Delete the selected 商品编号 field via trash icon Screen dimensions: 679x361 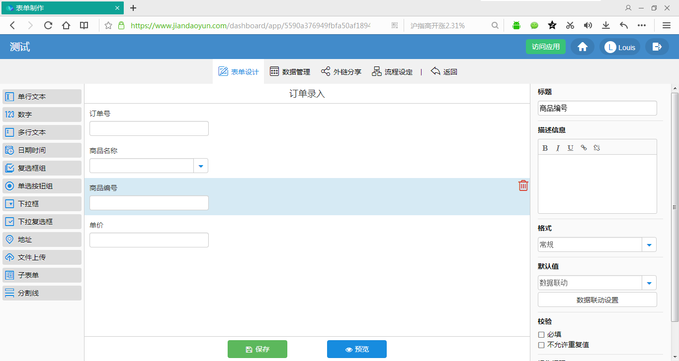(x=523, y=185)
